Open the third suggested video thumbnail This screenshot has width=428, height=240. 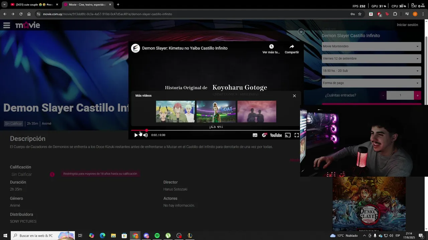[x=257, y=112]
